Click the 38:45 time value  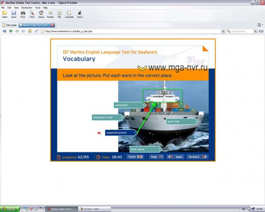point(117,157)
